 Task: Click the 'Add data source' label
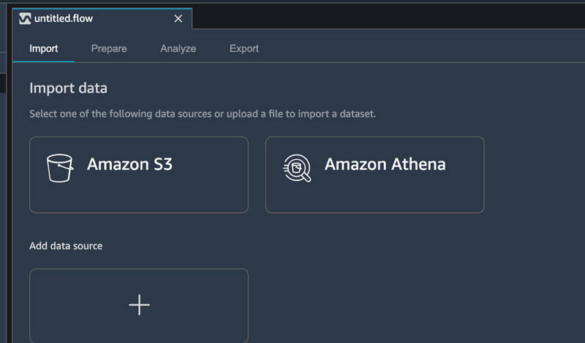(66, 246)
